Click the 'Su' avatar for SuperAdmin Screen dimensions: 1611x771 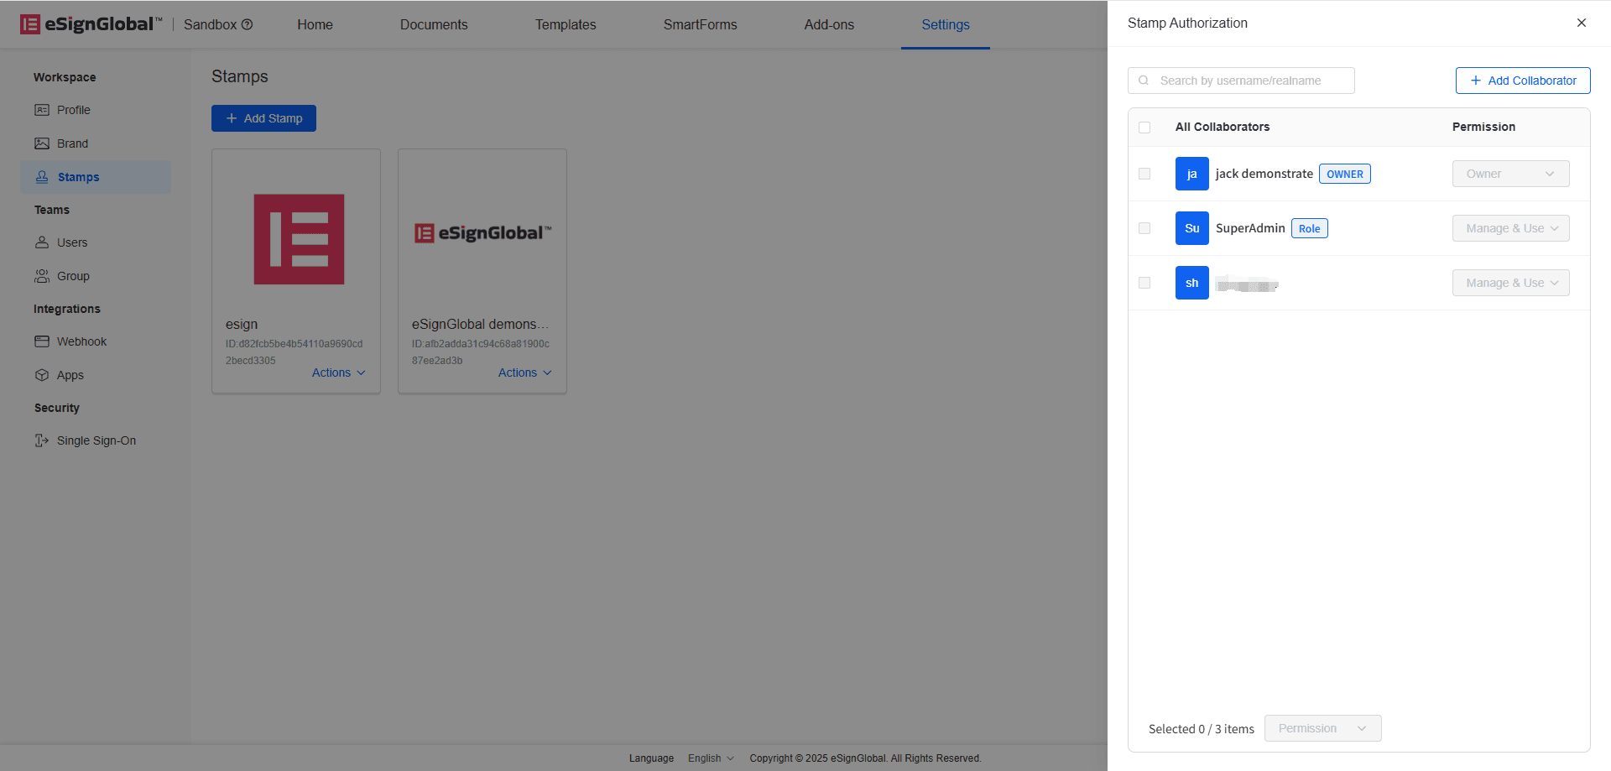coord(1192,228)
